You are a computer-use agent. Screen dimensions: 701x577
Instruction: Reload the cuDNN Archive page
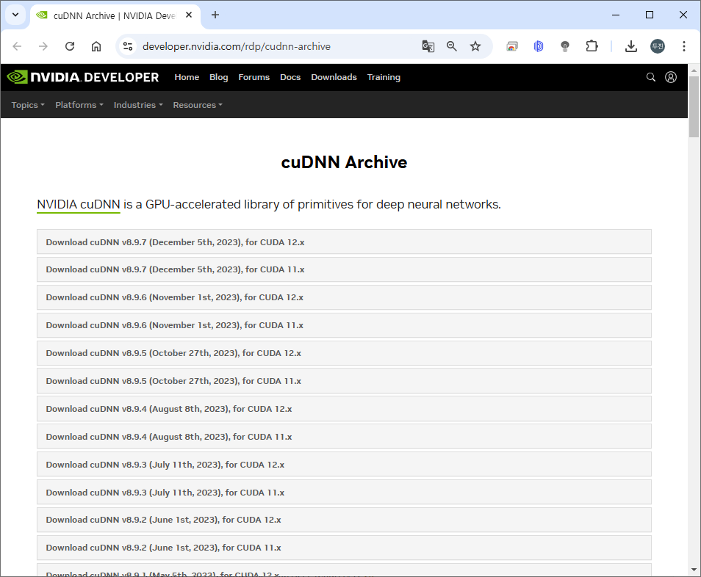70,46
